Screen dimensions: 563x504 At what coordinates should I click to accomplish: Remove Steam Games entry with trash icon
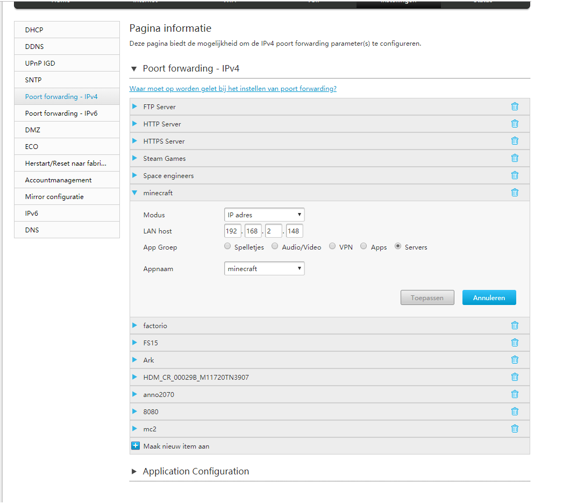(515, 158)
